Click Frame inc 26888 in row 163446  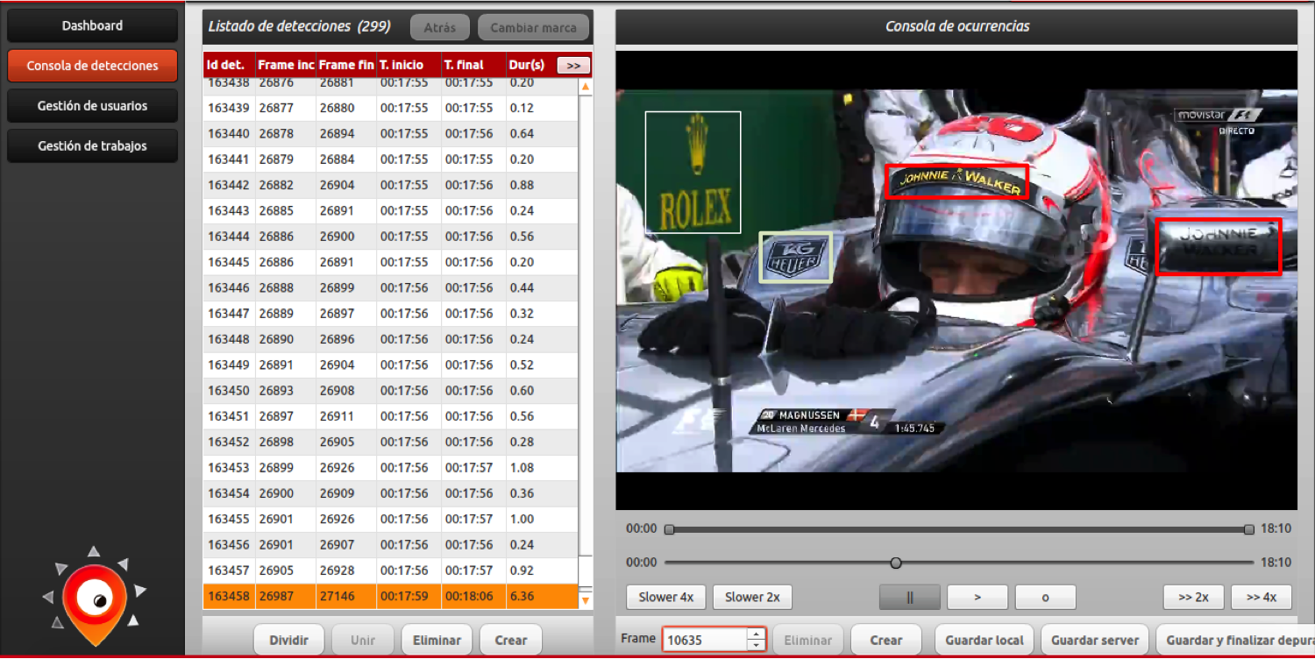[276, 288]
